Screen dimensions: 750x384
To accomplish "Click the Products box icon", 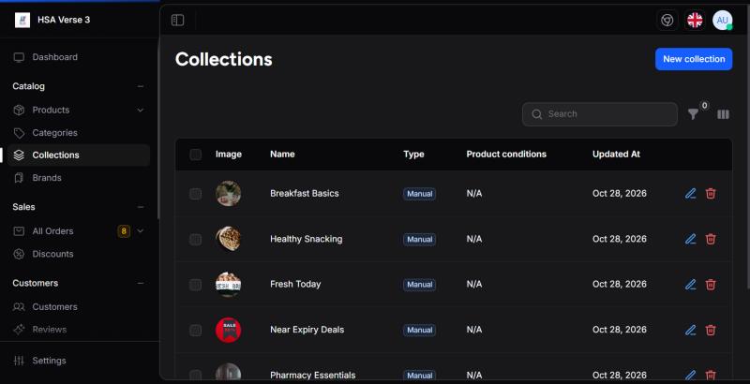I will tap(19, 110).
